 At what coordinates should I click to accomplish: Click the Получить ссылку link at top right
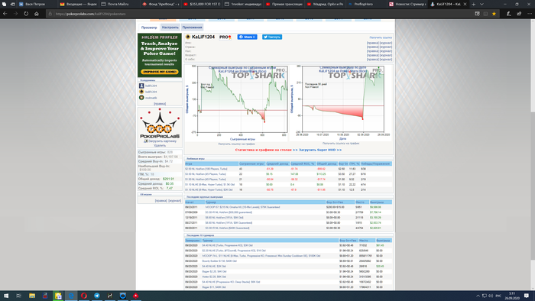[381, 37]
